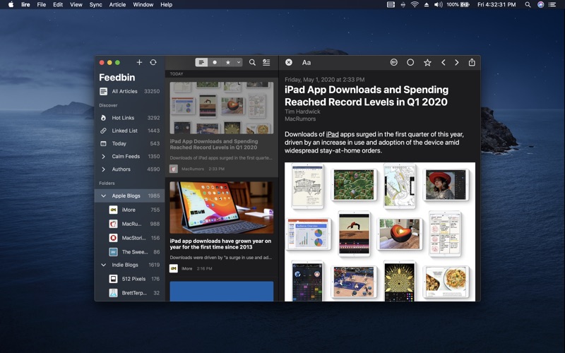The height and width of the screenshot is (353, 565).
Task: Open the Article menu in menu bar
Action: pos(117,4)
